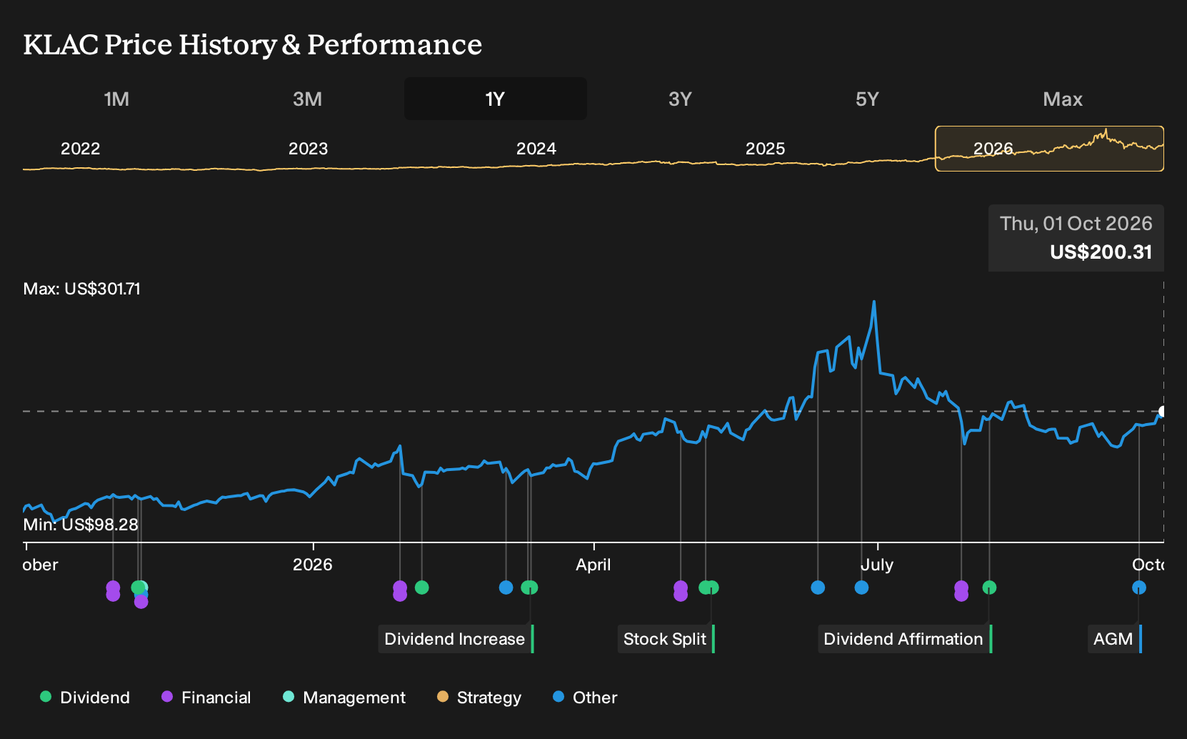Click 2024 on the overview timeline
The height and width of the screenshot is (739, 1187).
click(536, 149)
